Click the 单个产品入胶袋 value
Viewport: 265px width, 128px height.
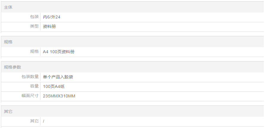[58, 77]
